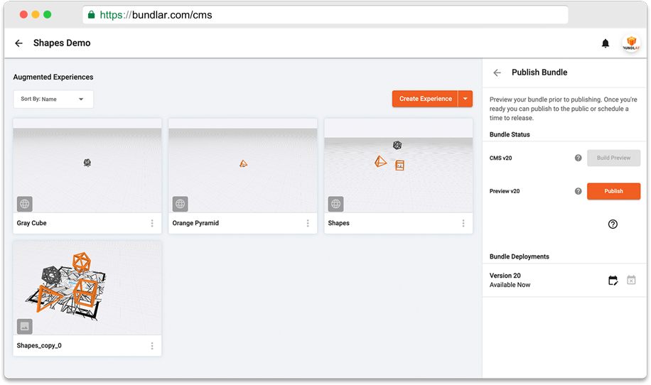
Task: Schedule Version 20 with calendar edit icon
Action: pyautogui.click(x=613, y=281)
